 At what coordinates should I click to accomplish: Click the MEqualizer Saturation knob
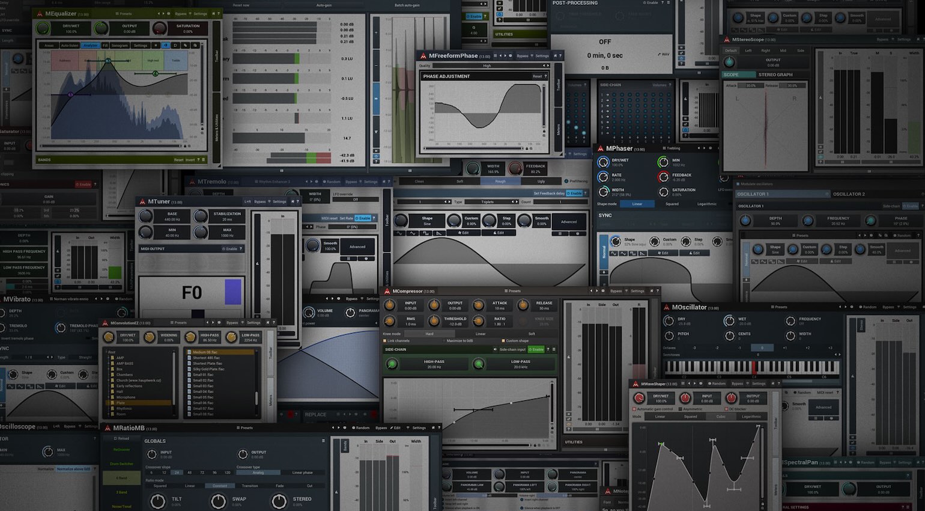(160, 29)
